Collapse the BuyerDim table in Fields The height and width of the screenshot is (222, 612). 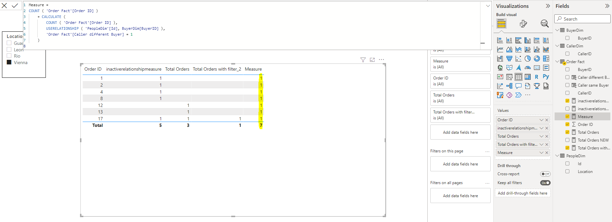tap(557, 30)
